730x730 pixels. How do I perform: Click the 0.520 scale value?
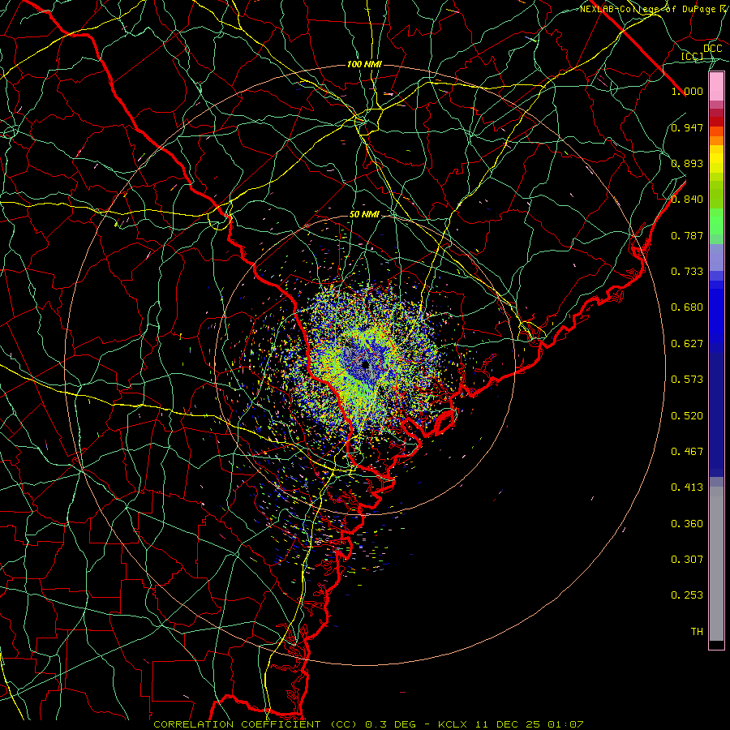(687, 416)
